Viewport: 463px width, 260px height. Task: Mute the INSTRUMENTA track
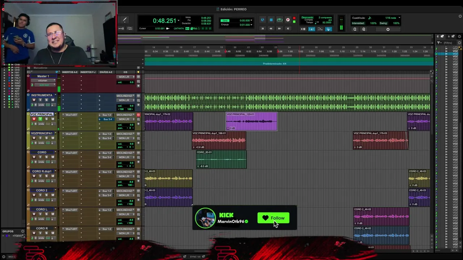click(53, 100)
